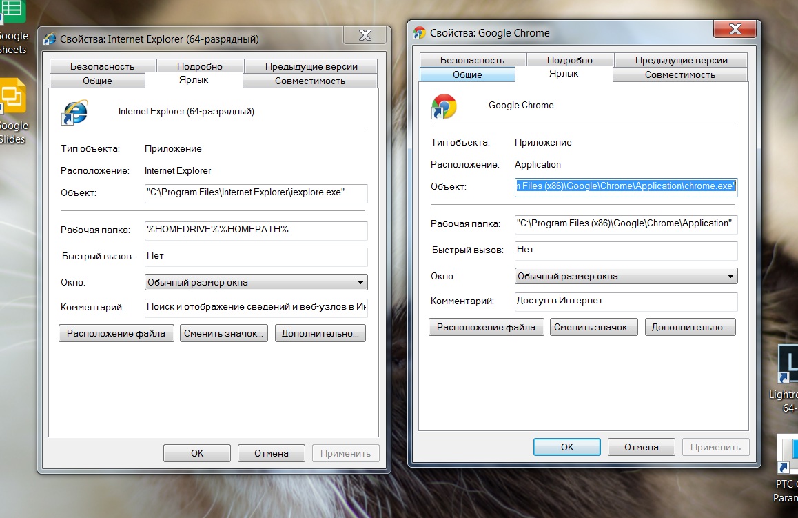Open the Окно dropdown in Internet Explorer window

pyautogui.click(x=256, y=282)
